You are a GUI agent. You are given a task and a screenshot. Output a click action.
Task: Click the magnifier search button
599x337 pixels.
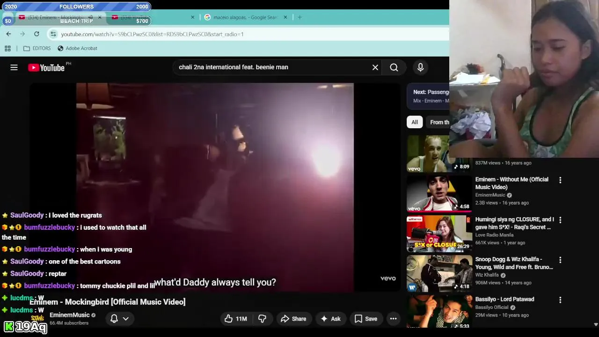[394, 67]
